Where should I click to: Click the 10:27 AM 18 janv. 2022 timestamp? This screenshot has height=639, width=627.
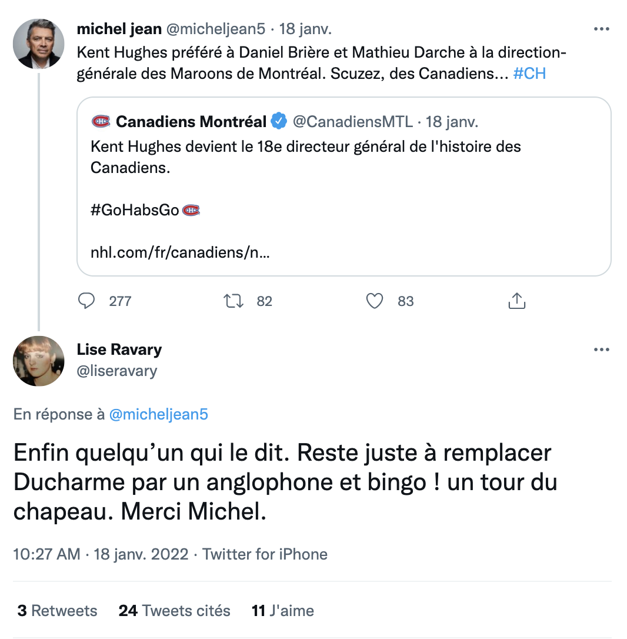point(101,554)
